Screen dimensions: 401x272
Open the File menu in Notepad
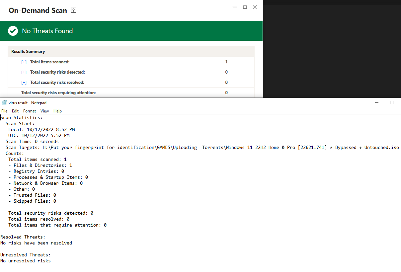4,111
